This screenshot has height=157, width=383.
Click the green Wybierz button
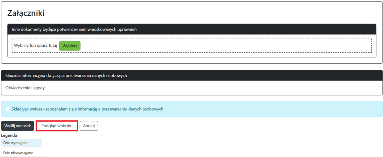(x=70, y=46)
